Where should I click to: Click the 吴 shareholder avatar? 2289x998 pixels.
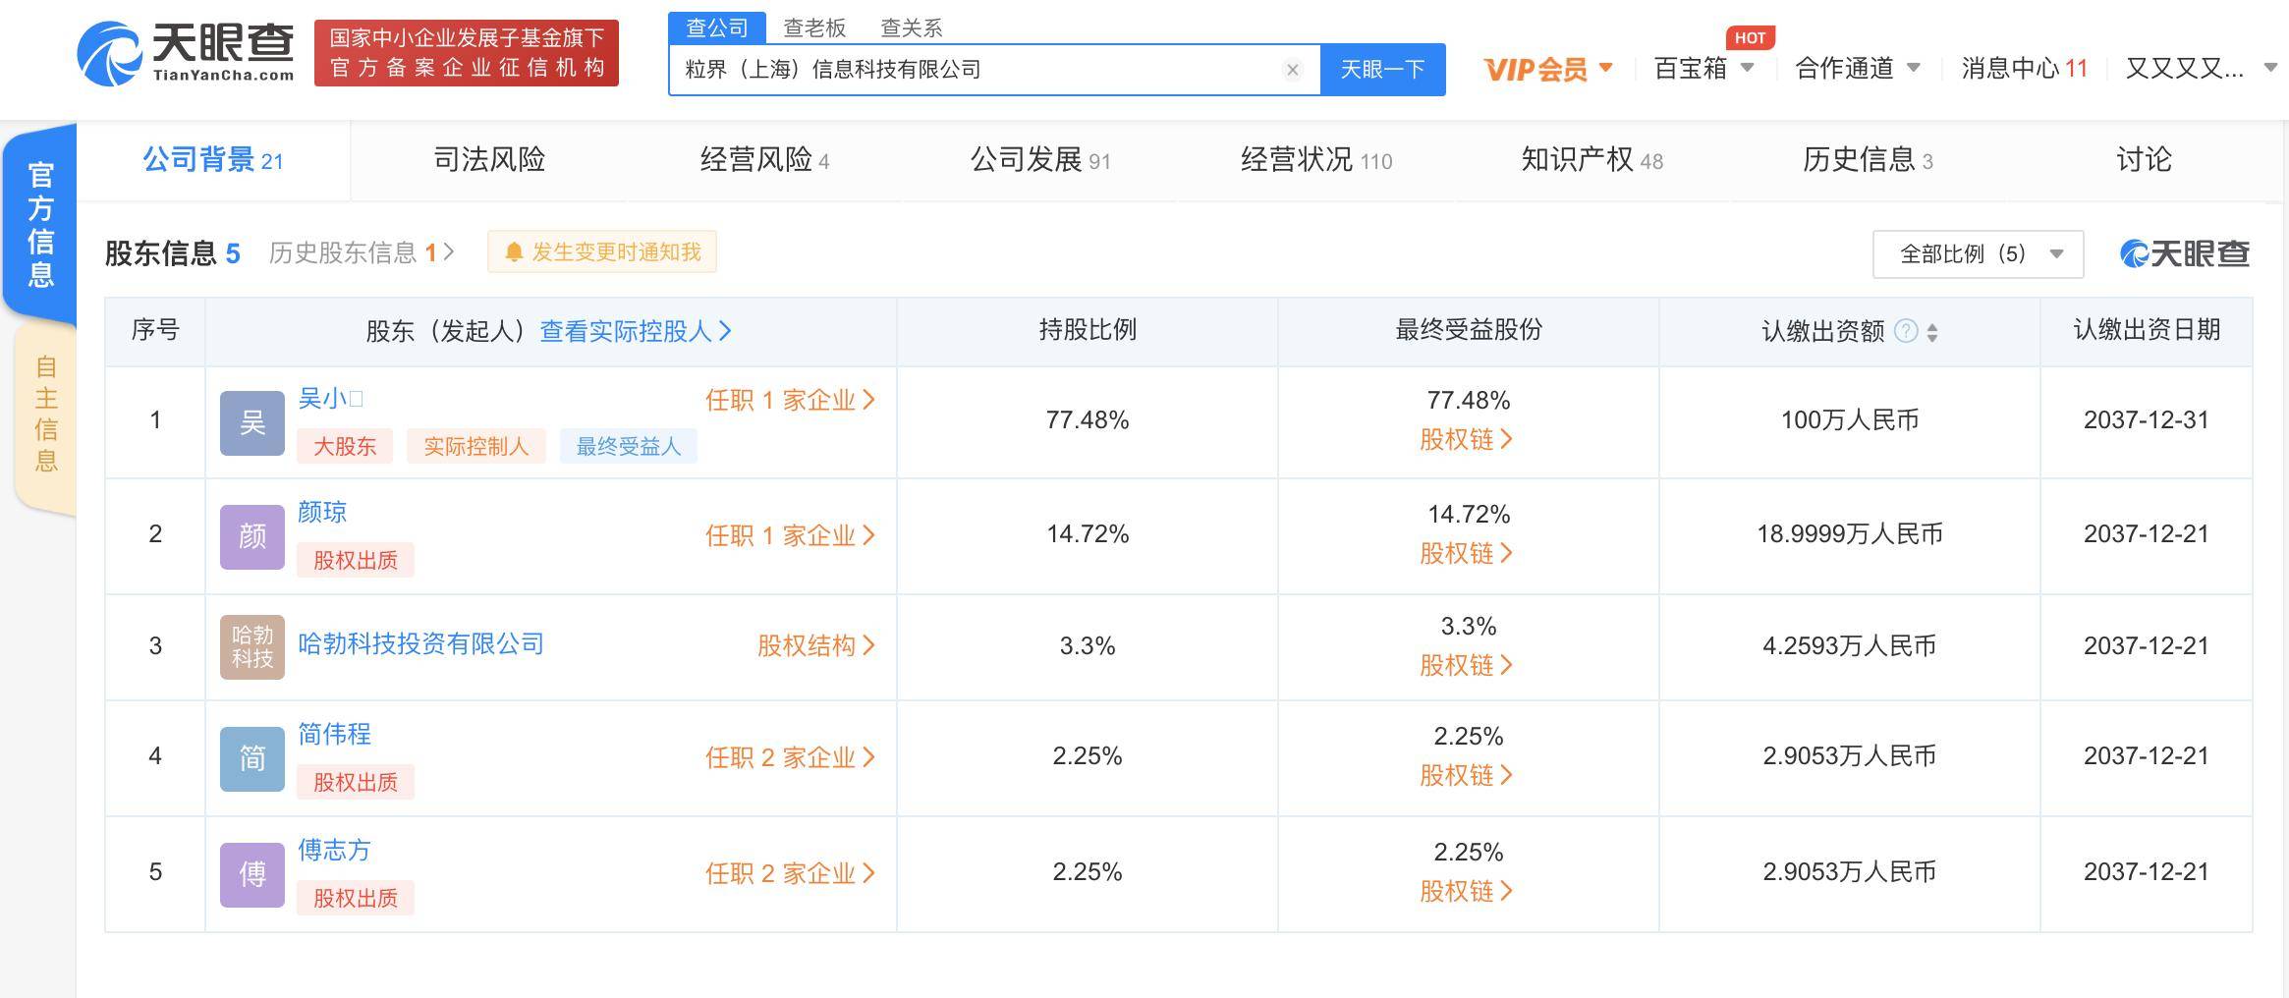[252, 422]
